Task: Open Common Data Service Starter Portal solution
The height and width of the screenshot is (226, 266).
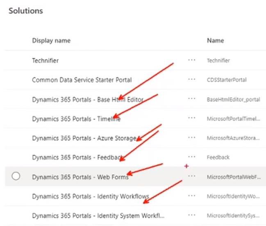Action: tap(82, 80)
